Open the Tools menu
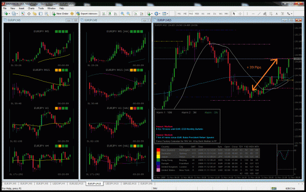 click(x=41, y=8)
